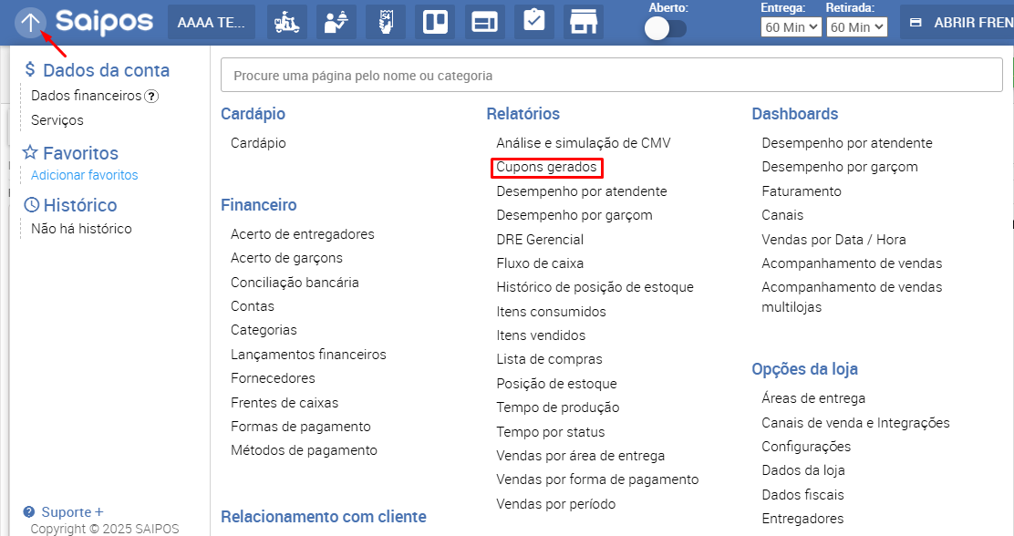Open Métodos de pagamento
This screenshot has height=536, width=1014.
[x=304, y=450]
